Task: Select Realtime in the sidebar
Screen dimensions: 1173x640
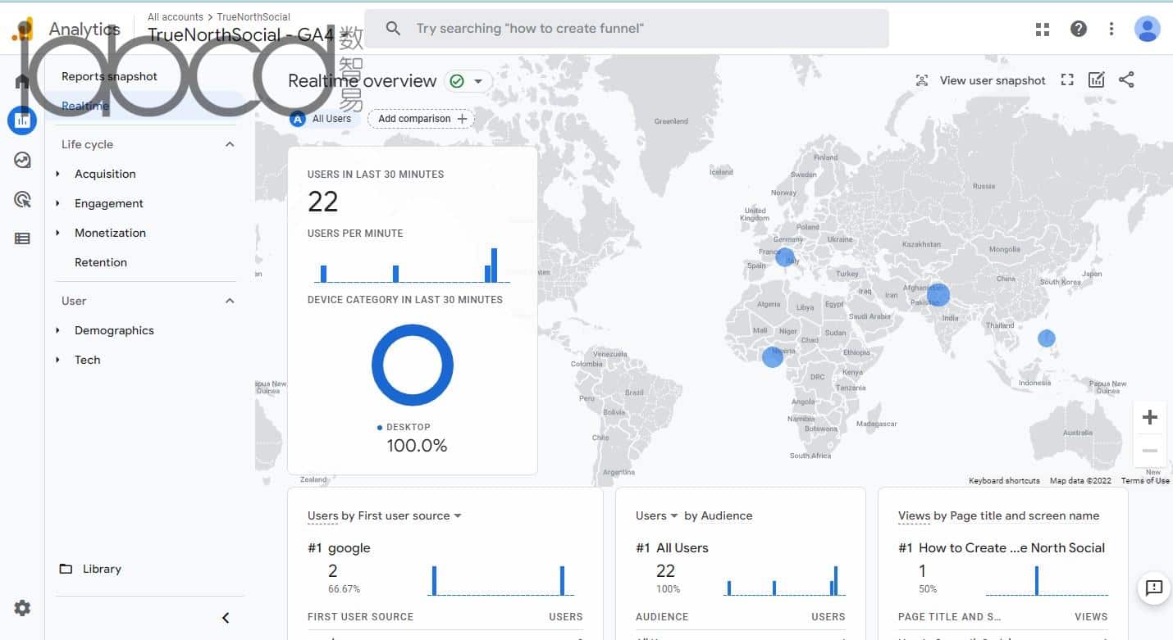Action: coord(85,106)
